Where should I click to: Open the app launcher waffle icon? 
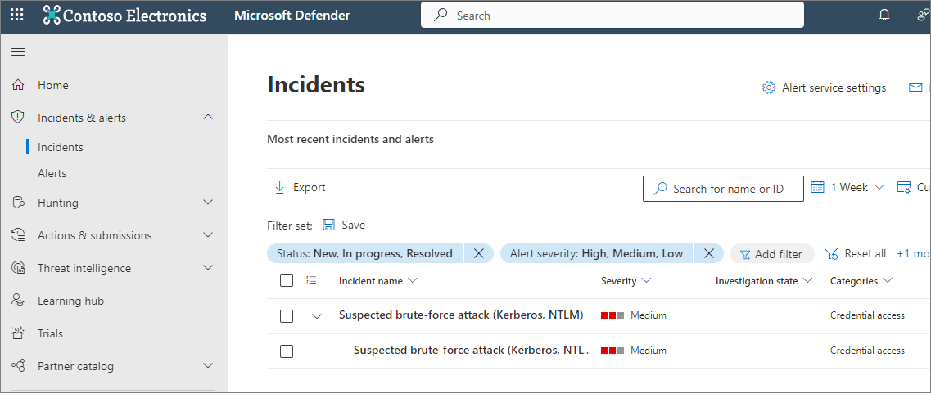coord(17,16)
